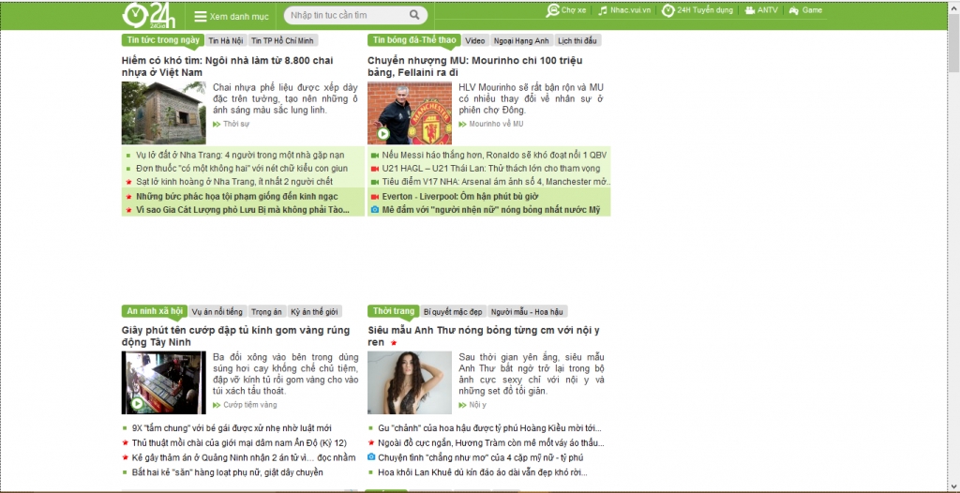Switch to the Ngoại Hạng Anh tab
This screenshot has width=960, height=493.
[521, 41]
